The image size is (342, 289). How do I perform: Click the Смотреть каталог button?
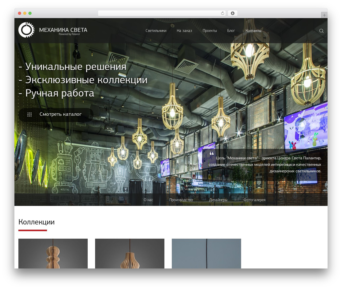pyautogui.click(x=56, y=115)
